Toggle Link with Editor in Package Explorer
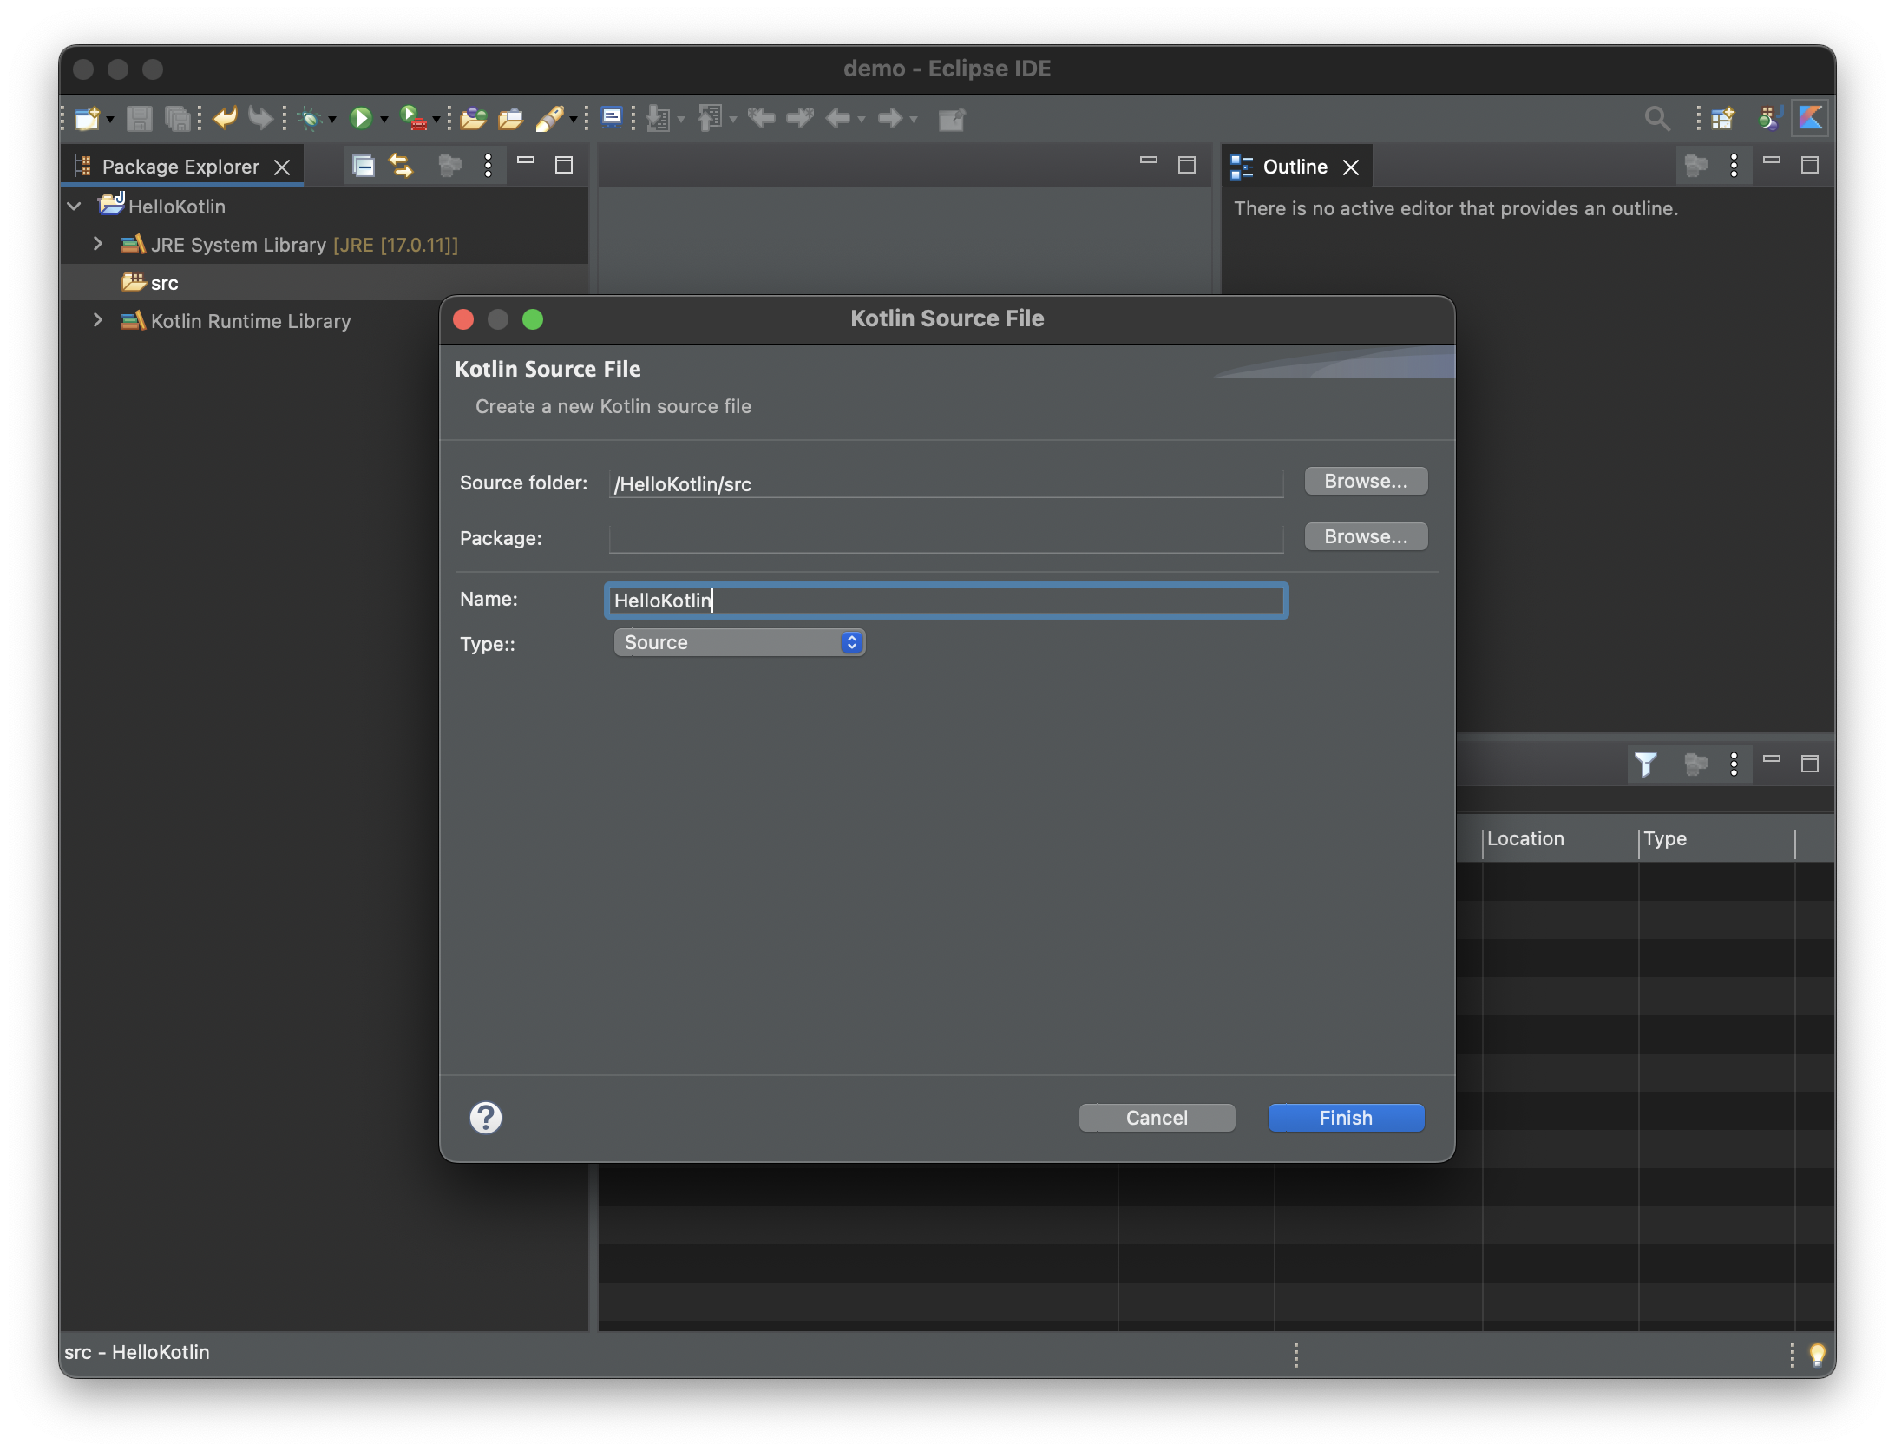 coord(401,166)
